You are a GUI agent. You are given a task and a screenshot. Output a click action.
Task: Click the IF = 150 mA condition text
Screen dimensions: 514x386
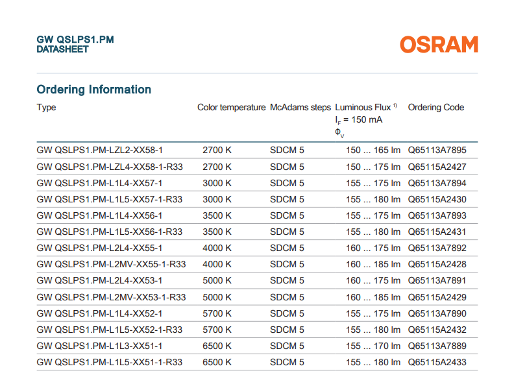[x=358, y=120]
